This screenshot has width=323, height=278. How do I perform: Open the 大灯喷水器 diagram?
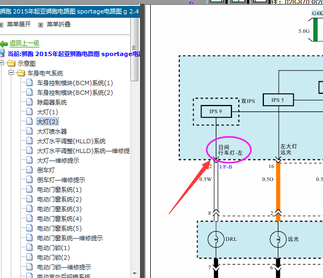tap(52, 131)
